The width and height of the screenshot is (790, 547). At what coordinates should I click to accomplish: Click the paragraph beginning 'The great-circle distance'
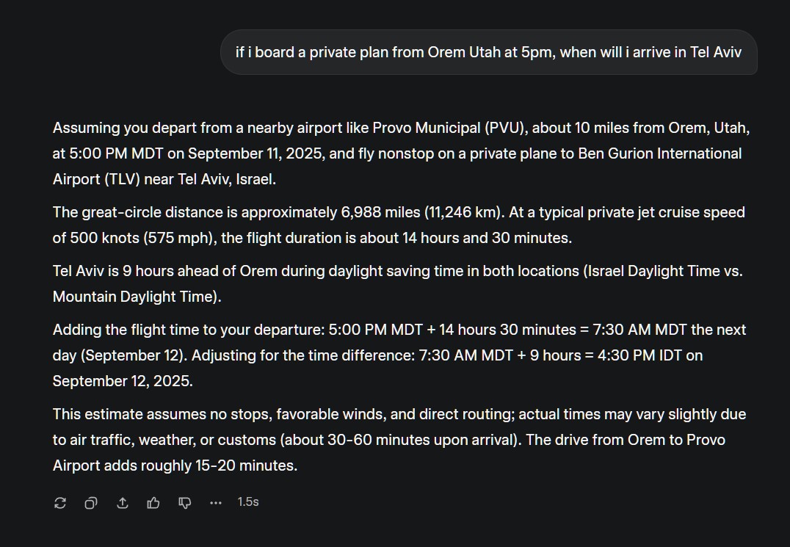tap(399, 225)
